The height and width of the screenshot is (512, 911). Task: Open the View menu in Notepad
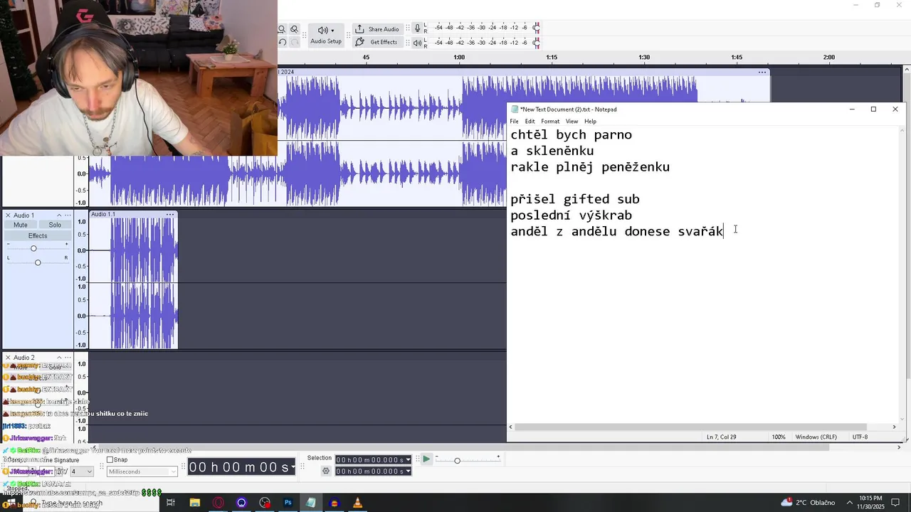click(572, 121)
